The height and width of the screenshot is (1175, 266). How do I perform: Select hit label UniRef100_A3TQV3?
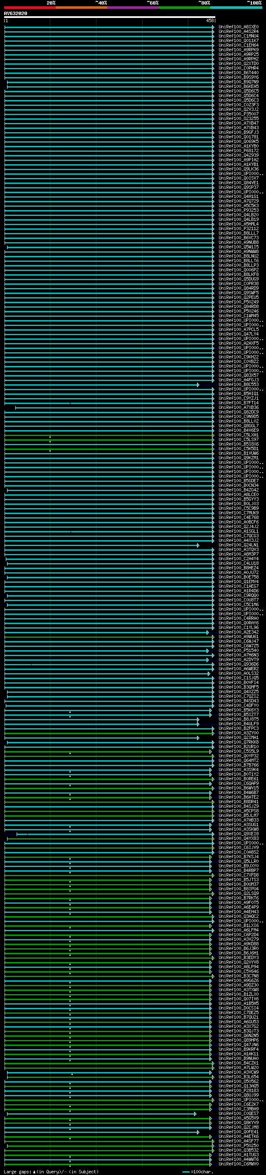(239, 550)
